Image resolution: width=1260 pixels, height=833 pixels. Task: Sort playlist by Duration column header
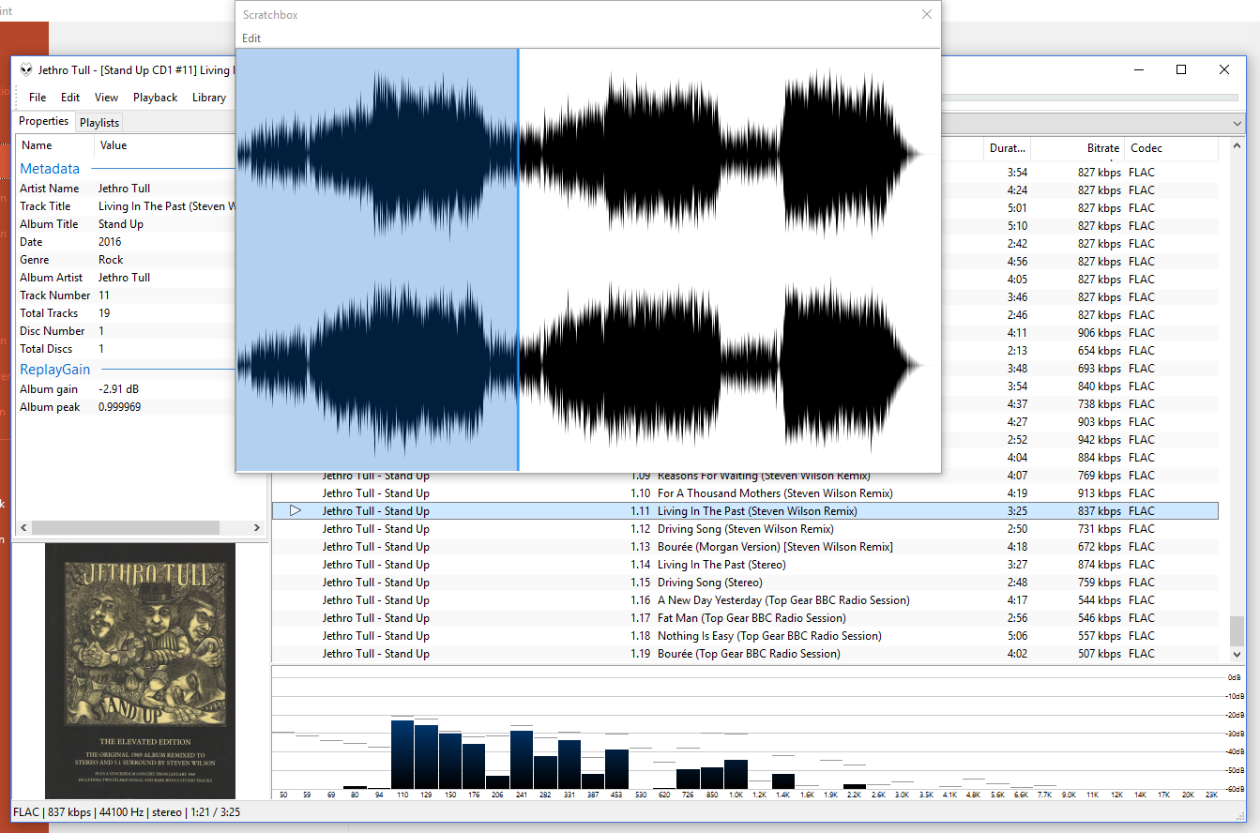click(x=1009, y=148)
